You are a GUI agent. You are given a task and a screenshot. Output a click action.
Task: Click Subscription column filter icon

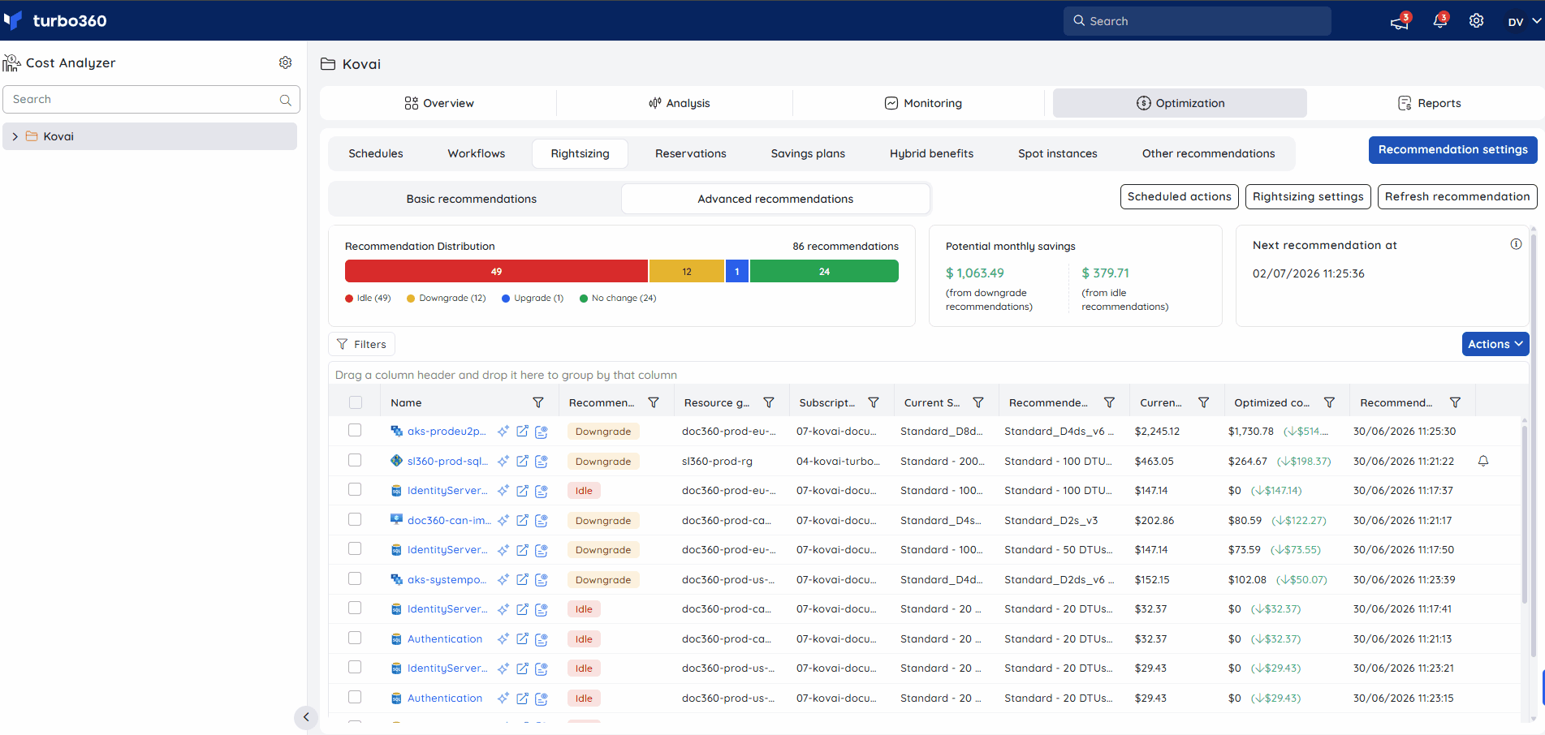tap(874, 402)
